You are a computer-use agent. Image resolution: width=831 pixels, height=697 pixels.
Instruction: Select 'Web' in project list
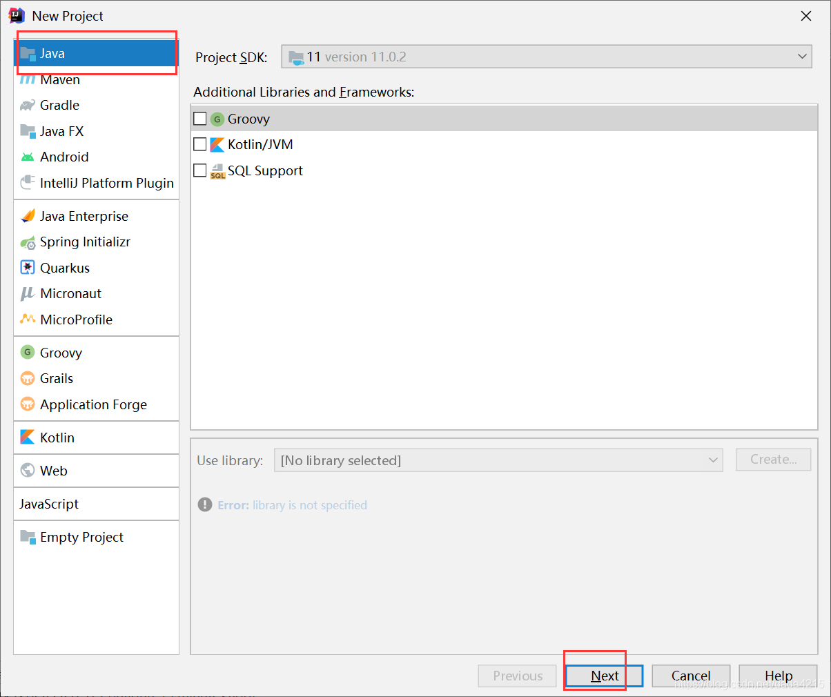point(96,471)
